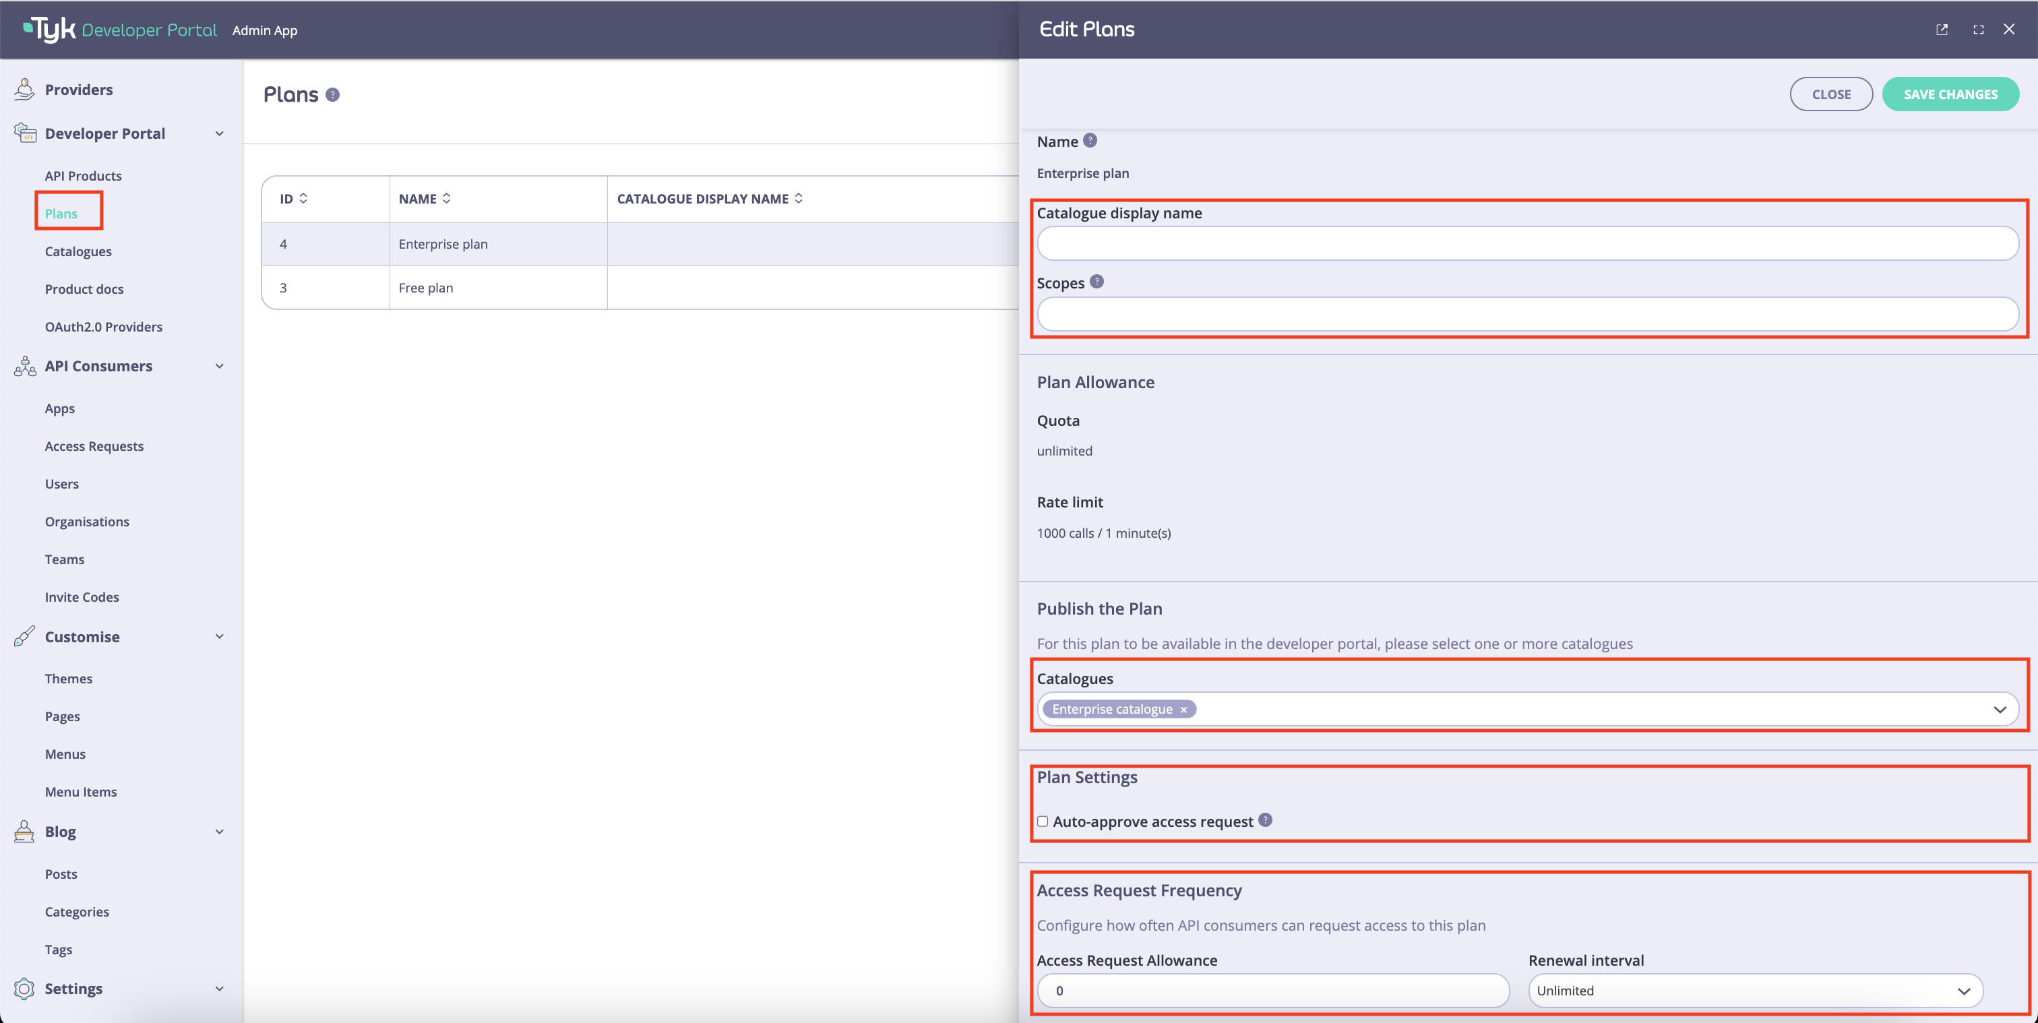The width and height of the screenshot is (2038, 1023).
Task: Remove the Enterprise catalogue tag
Action: [1183, 709]
